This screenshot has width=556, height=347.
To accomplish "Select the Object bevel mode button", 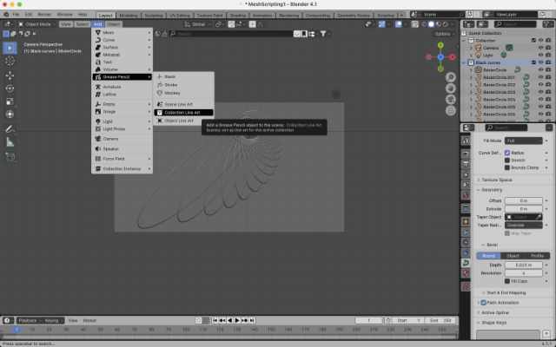I will point(513,255).
